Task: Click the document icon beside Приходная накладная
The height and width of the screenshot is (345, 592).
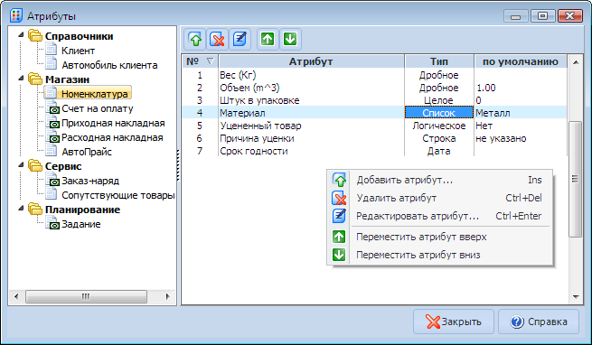Action: click(x=52, y=122)
